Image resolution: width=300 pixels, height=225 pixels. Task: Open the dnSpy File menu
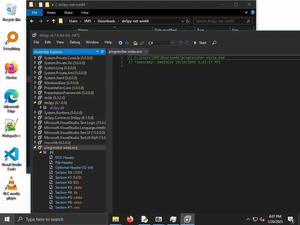coord(36,42)
